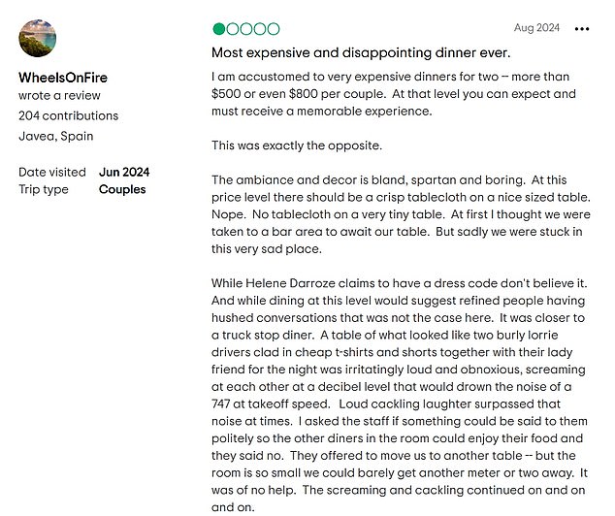Select the Couples trip type value
Screen dimensions: 615x516
122,189
